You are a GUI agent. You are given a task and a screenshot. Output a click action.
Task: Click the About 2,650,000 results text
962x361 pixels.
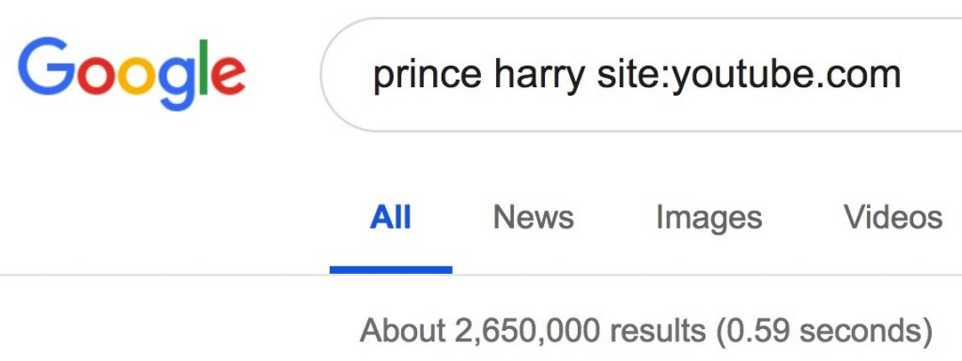[x=533, y=331]
